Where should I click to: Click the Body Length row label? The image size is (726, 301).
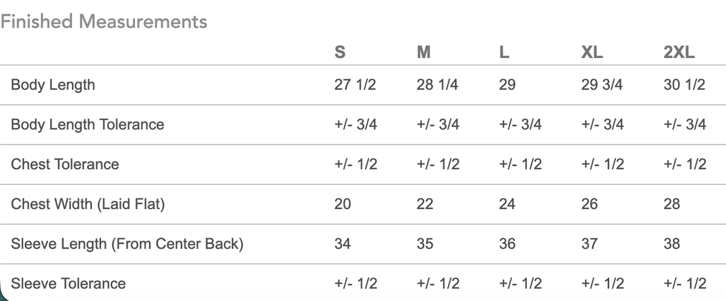coord(53,85)
